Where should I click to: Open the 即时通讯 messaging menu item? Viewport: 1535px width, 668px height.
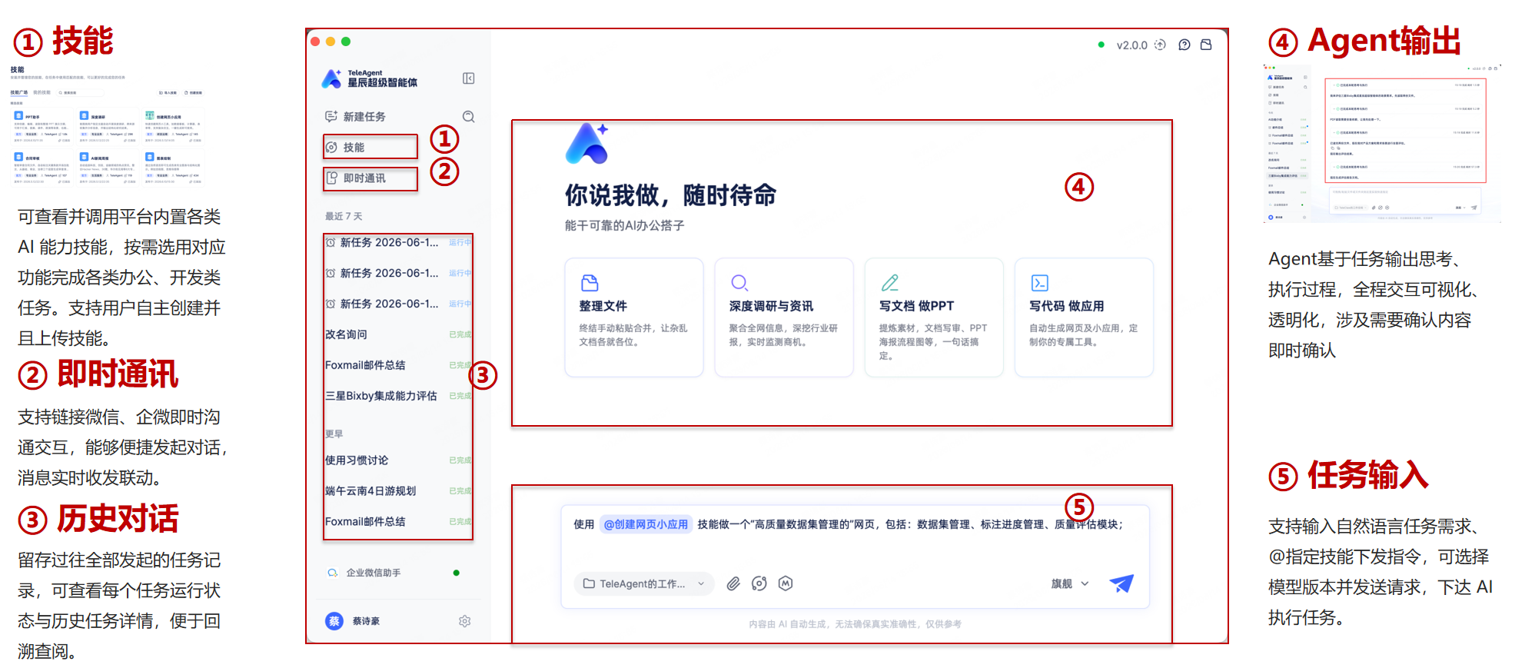point(370,178)
